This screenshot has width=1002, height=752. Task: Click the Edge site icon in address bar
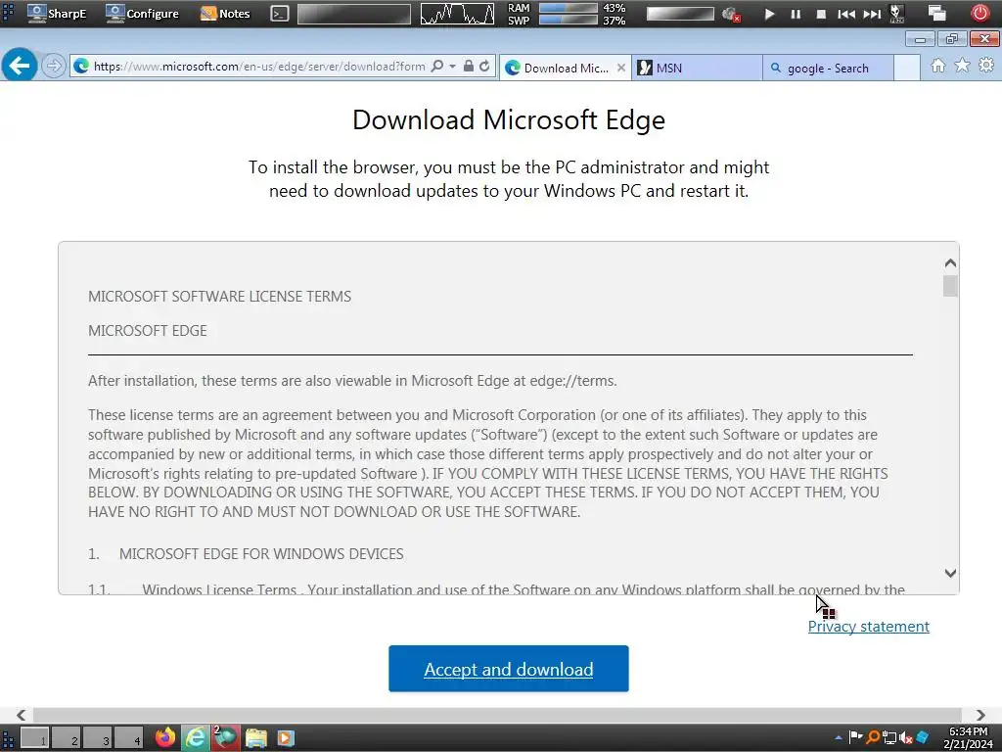[81, 66]
